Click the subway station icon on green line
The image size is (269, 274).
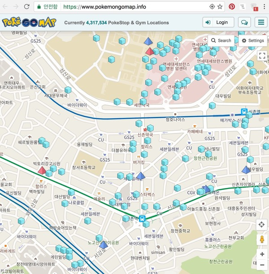pyautogui.click(x=142, y=218)
